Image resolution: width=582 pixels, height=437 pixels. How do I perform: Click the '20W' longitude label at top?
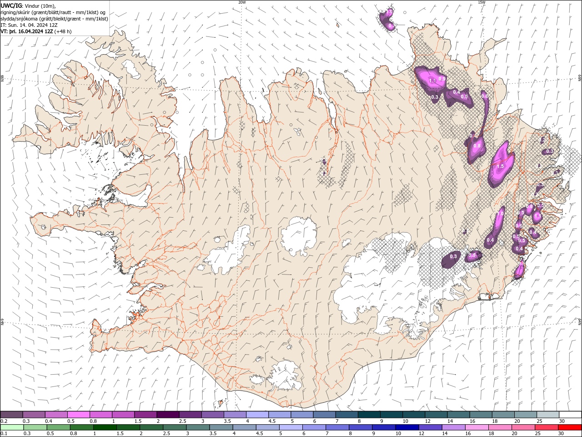pyautogui.click(x=241, y=2)
